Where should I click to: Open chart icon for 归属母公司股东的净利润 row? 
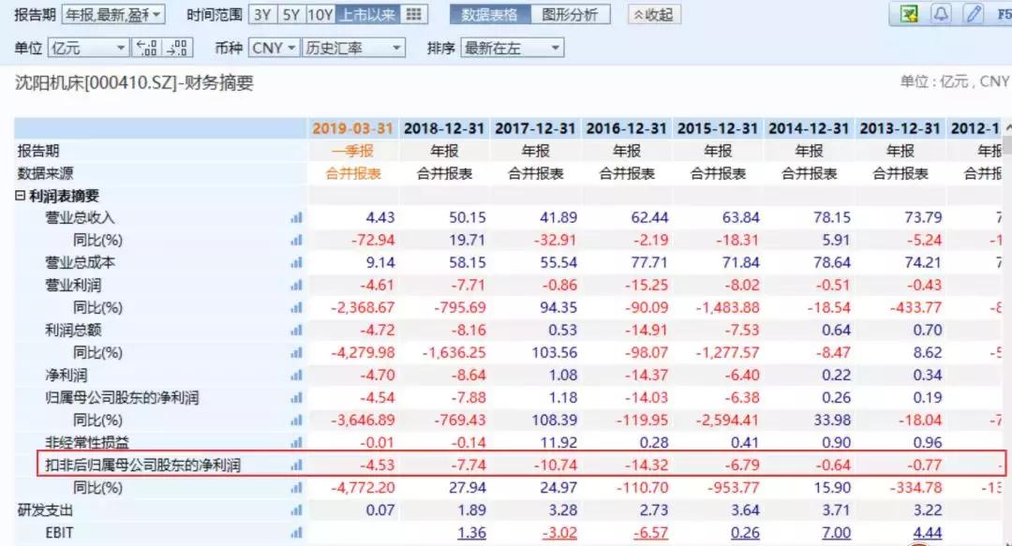pos(296,398)
